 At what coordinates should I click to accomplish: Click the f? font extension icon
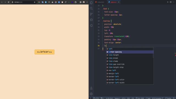pos(66,2)
